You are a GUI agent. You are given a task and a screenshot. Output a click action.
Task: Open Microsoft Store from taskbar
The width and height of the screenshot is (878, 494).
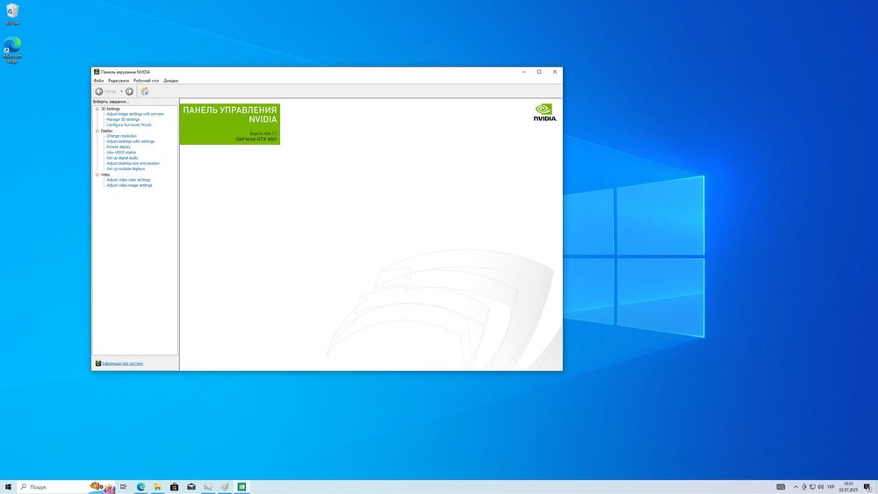[174, 487]
